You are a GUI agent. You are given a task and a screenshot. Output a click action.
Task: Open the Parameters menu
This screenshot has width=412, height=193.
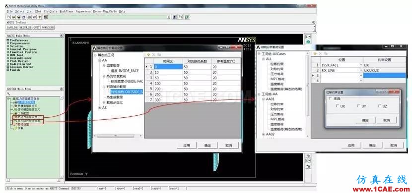tap(83, 11)
